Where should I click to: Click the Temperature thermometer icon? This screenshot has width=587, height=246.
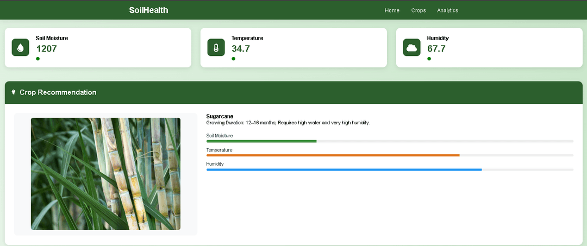coord(216,47)
